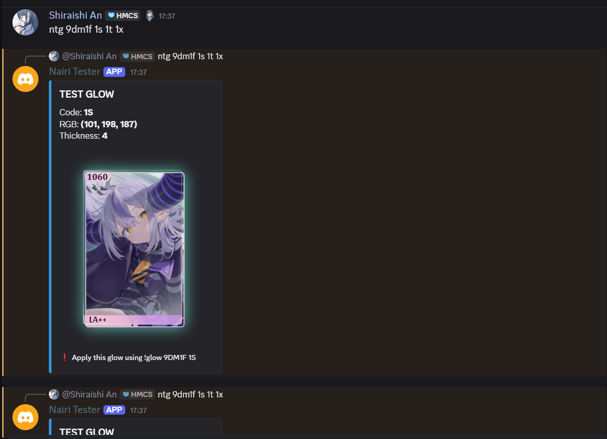Click the first reply preview text ntg 9dm1f
Screen dimensions: 607x439
(190, 57)
